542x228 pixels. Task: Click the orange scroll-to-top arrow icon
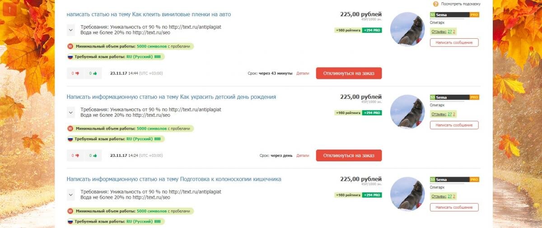tap(9, 9)
